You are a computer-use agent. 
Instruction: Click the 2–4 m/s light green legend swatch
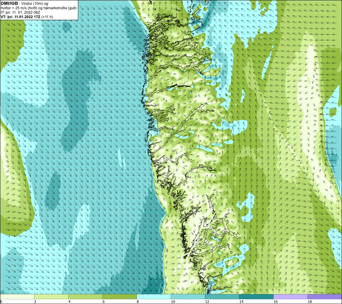tap(51, 296)
